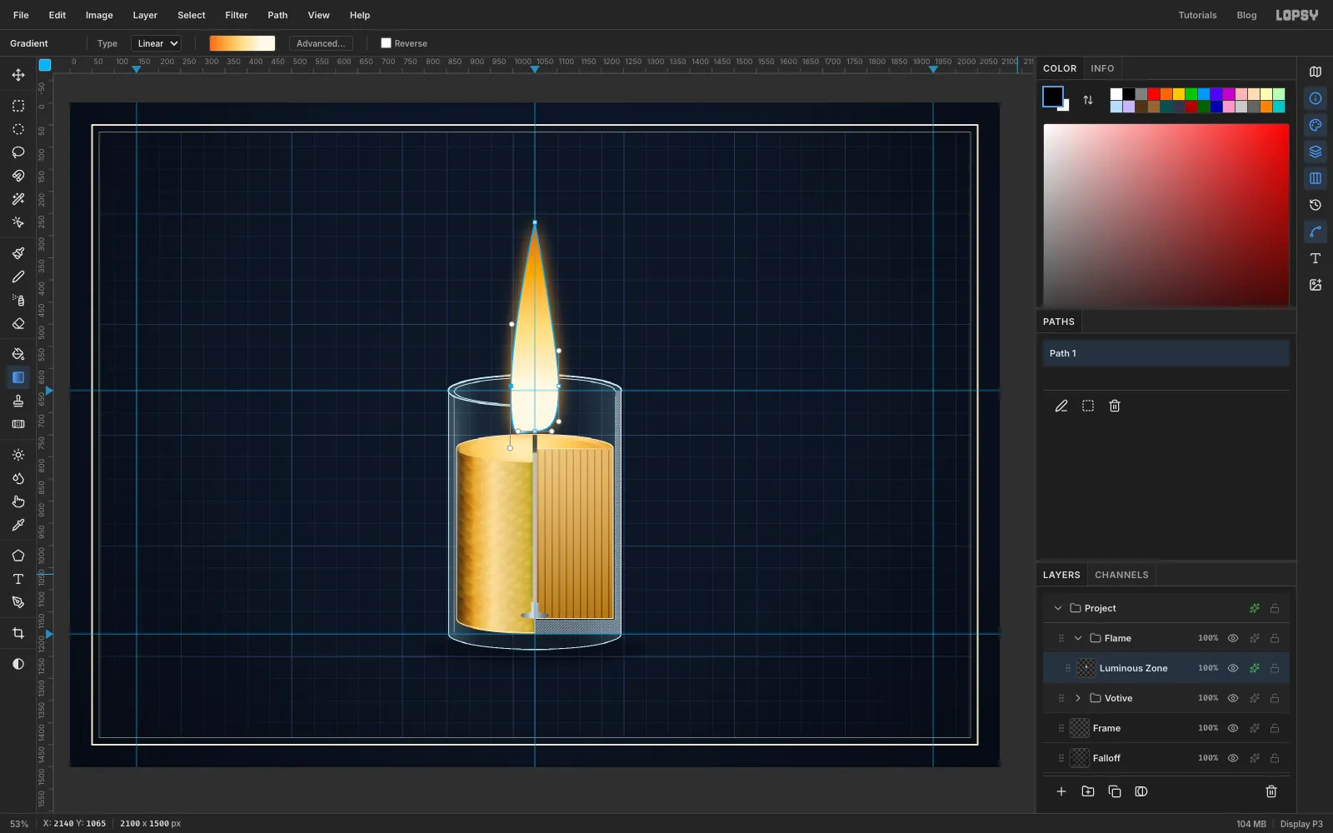Toggle visibility of the Votive folder
Image resolution: width=1333 pixels, height=833 pixels.
pyautogui.click(x=1233, y=698)
